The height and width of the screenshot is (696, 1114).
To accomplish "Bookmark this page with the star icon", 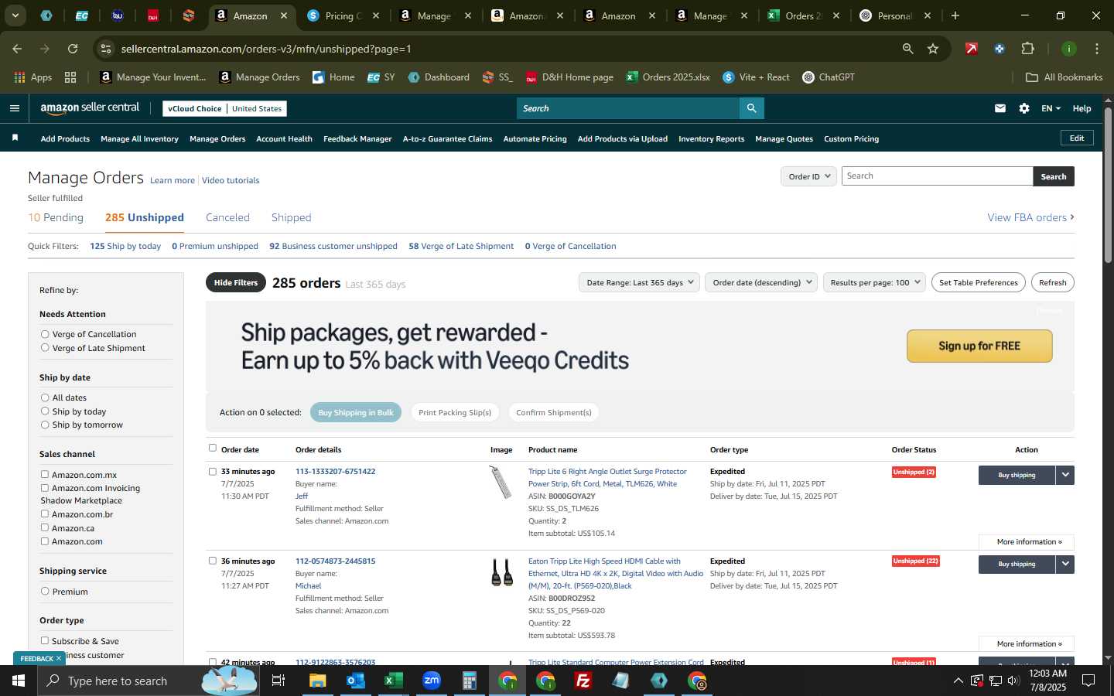I will [x=933, y=49].
